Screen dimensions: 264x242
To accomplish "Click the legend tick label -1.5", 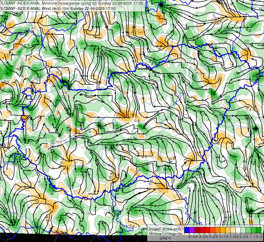I will [225, 237].
